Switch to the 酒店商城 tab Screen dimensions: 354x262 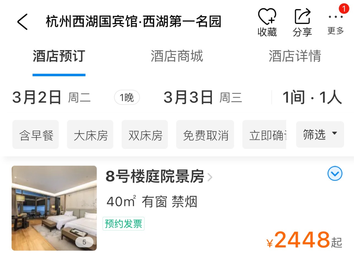[x=177, y=56]
